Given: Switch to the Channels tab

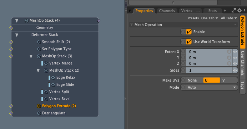Looking at the screenshot, I should pyautogui.click(x=167, y=11).
